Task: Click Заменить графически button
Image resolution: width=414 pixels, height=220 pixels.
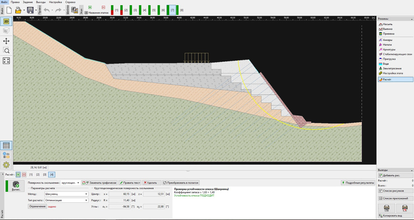Action: (x=99, y=182)
